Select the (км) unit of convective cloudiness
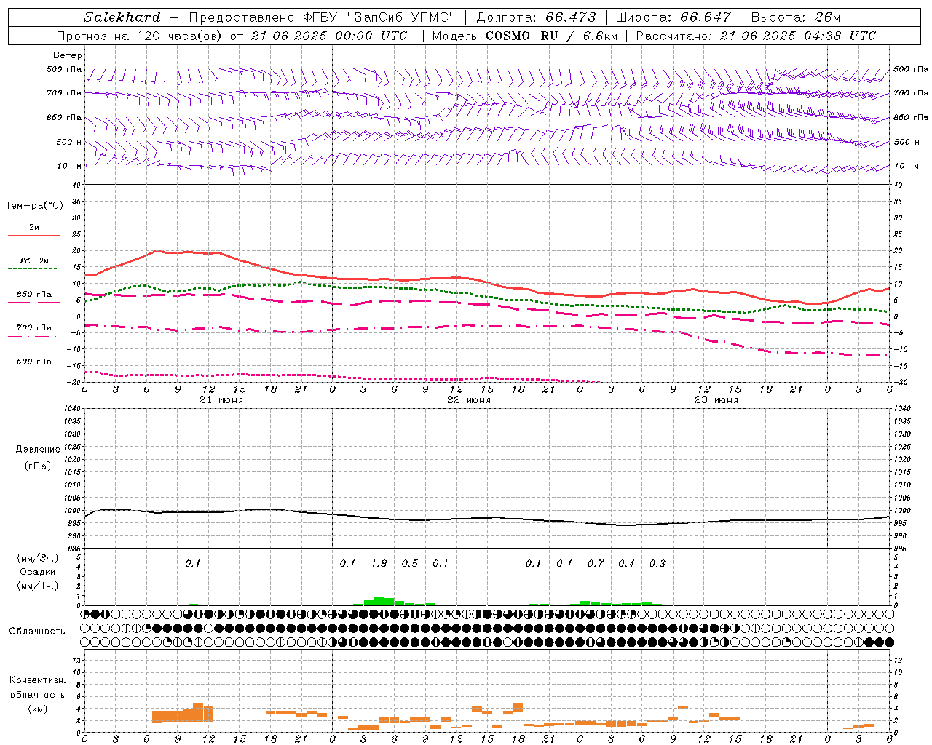 (37, 709)
